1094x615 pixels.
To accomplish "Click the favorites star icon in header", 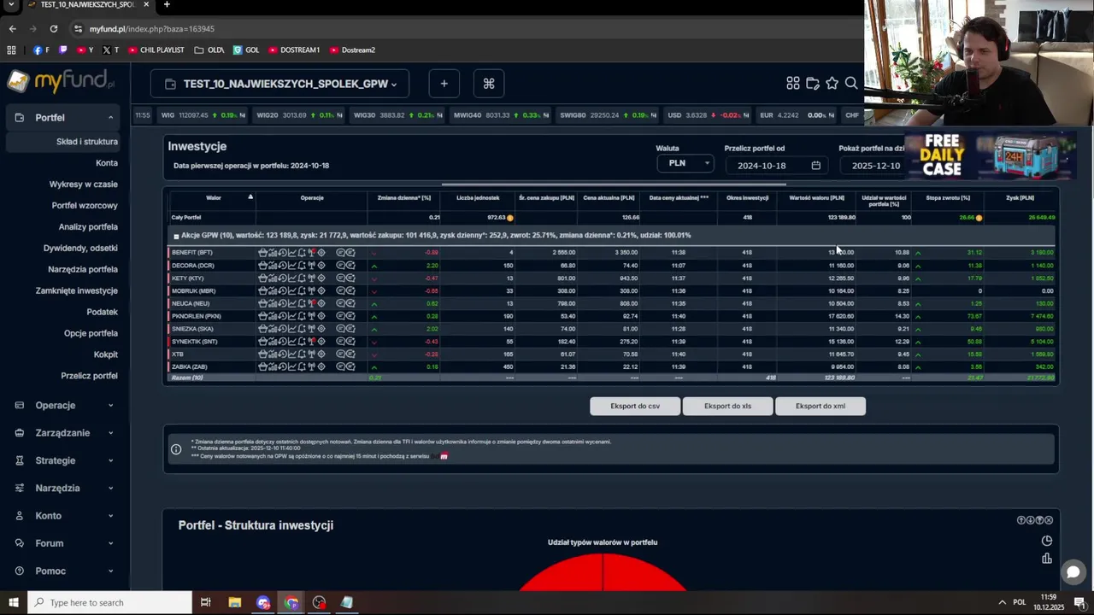I will [832, 83].
